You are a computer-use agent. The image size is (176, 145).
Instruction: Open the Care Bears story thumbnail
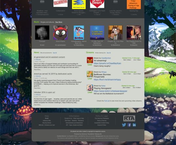click(97, 4)
